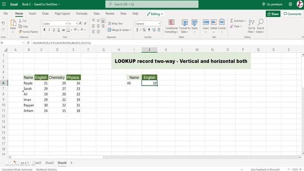Apply comma style format

pos(149,30)
